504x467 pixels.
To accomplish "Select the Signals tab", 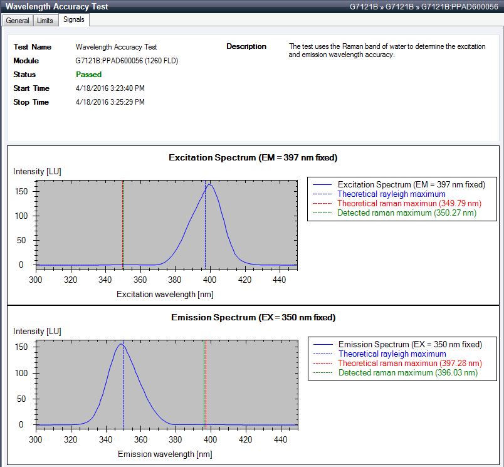I will 73,19.
